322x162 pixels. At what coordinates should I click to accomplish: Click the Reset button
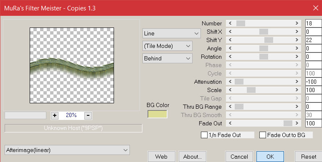tap(309, 157)
